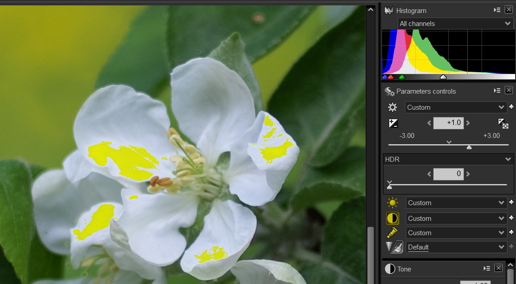The width and height of the screenshot is (516, 284).
Task: Decrease exposure bias with left arrow
Action: click(429, 123)
